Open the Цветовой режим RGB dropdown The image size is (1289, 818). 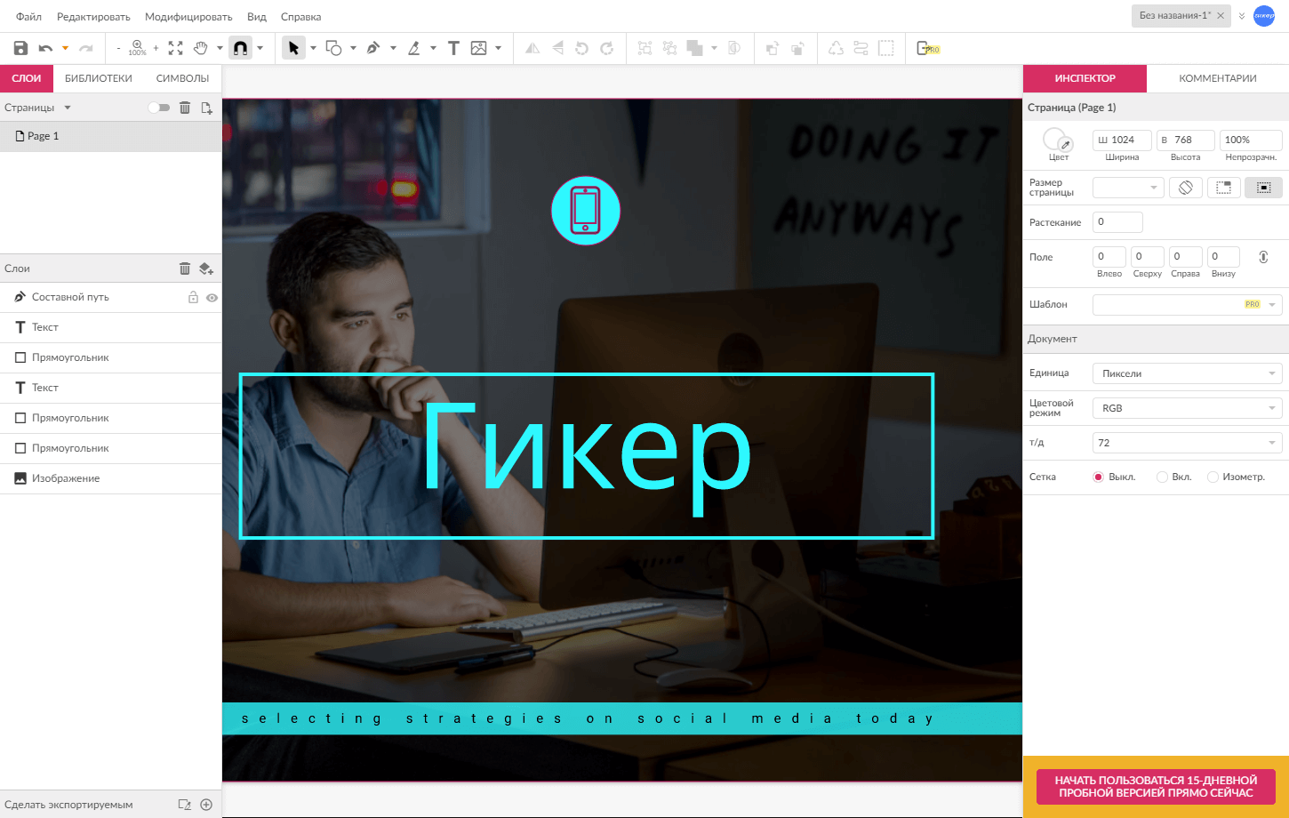1186,408
